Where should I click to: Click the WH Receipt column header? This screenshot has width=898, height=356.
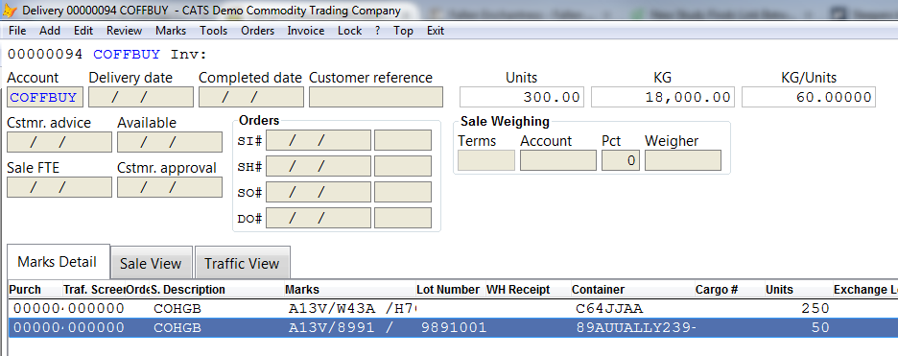pyautogui.click(x=528, y=290)
